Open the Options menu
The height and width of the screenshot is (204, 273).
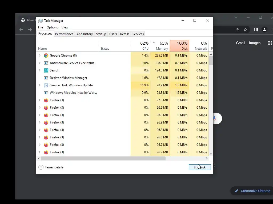point(52,27)
